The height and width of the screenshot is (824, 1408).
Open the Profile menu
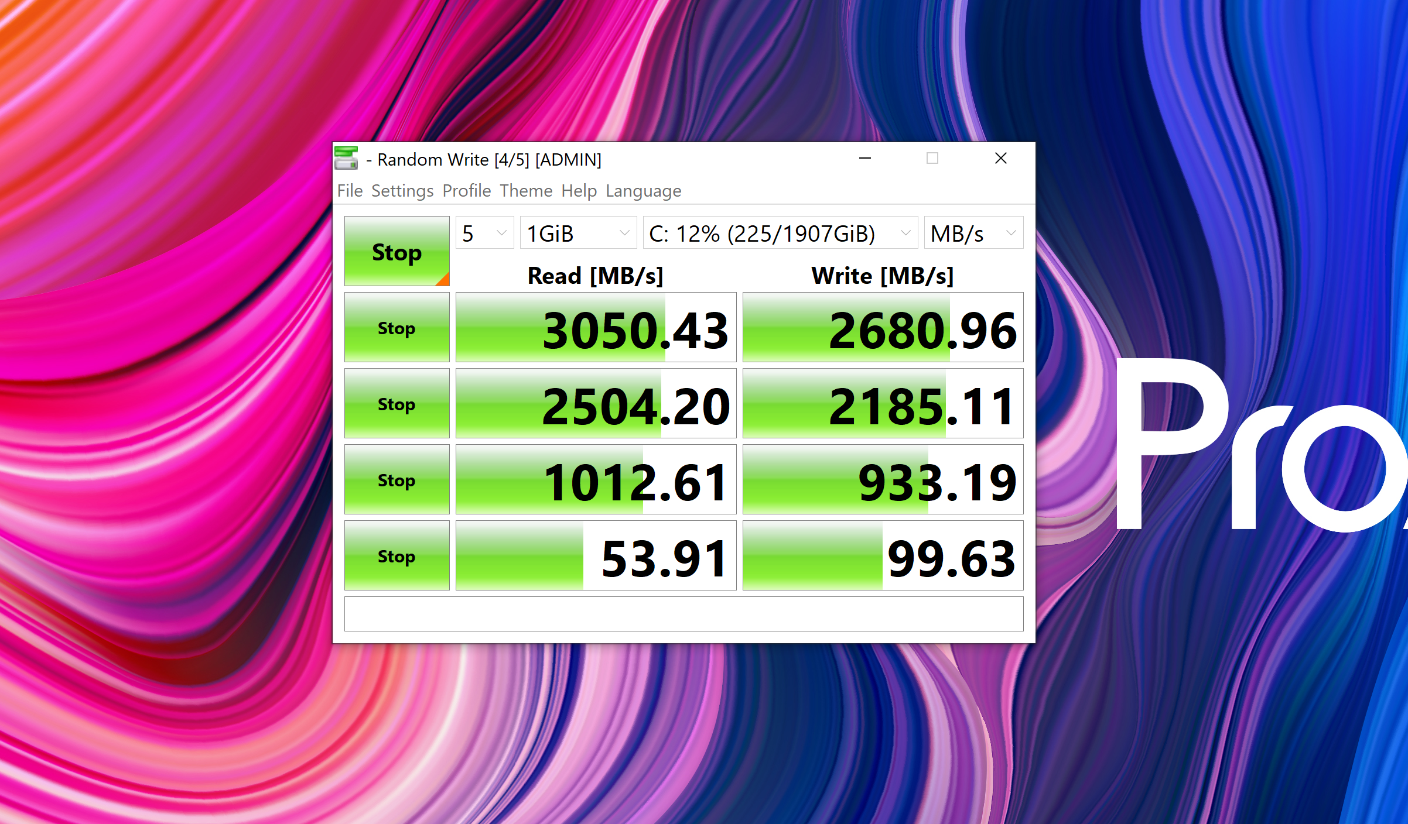[x=466, y=191]
